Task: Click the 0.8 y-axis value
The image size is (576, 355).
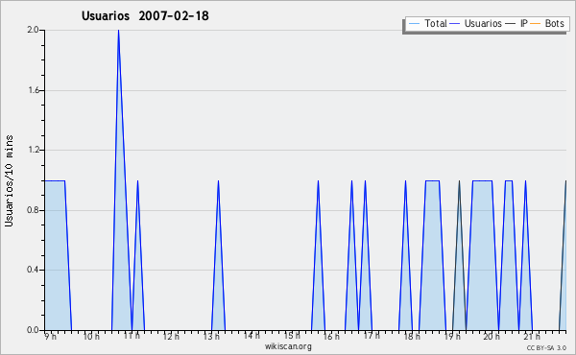Action: pyautogui.click(x=33, y=210)
